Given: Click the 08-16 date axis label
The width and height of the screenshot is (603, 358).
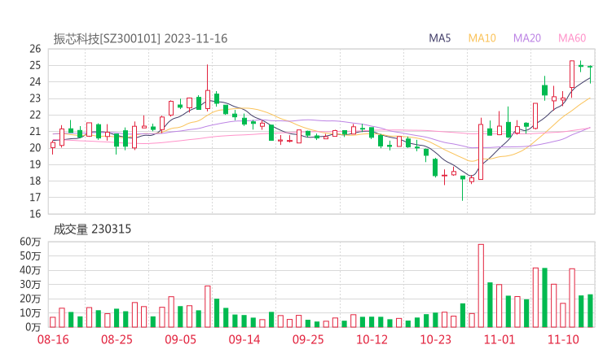Looking at the screenshot, I should [53, 339].
